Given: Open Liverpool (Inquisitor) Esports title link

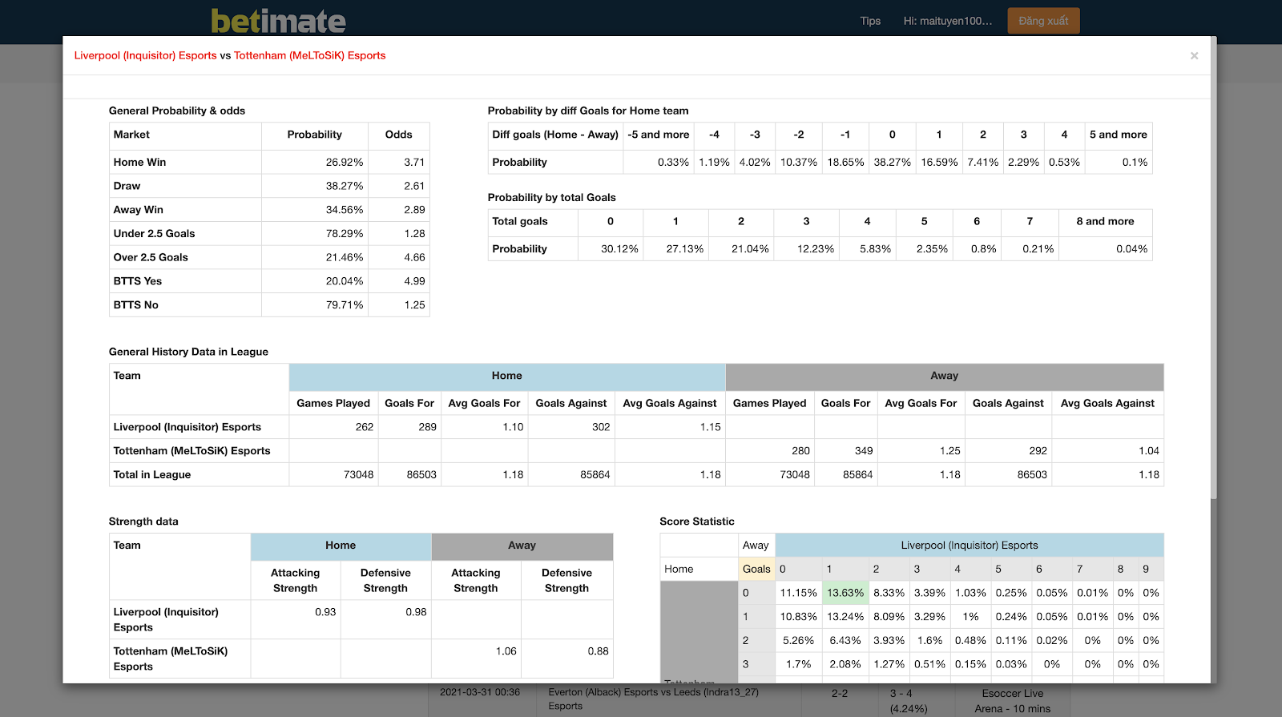Looking at the screenshot, I should pos(145,55).
